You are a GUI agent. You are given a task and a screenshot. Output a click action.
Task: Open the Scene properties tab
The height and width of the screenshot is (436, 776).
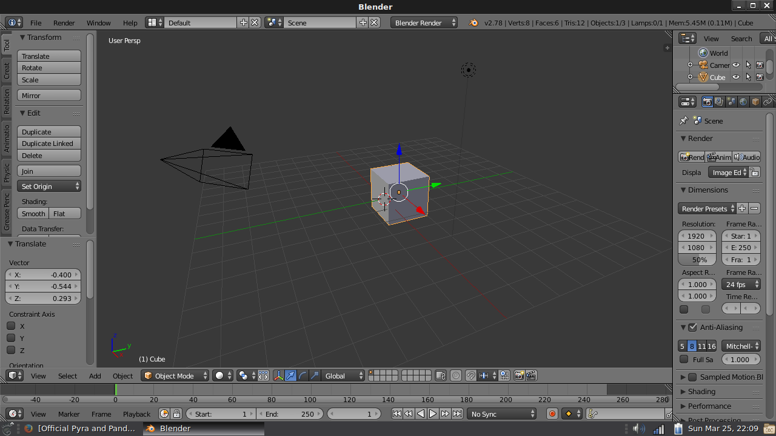pyautogui.click(x=731, y=102)
